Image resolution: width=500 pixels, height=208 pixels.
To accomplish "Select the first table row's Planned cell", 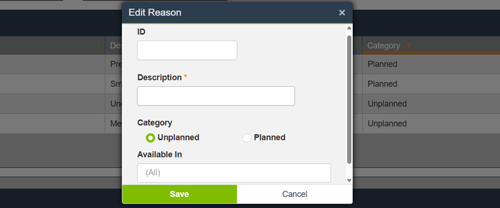I will click(382, 65).
